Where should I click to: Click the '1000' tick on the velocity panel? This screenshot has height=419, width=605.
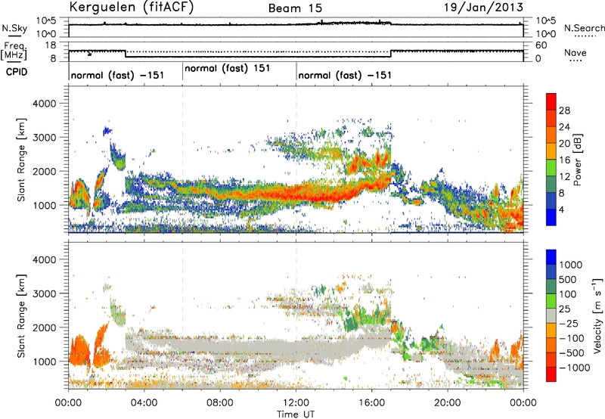pyautogui.click(x=44, y=362)
